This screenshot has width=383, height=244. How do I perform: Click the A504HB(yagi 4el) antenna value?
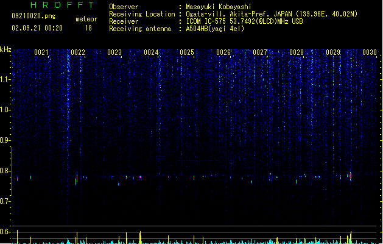215,29
